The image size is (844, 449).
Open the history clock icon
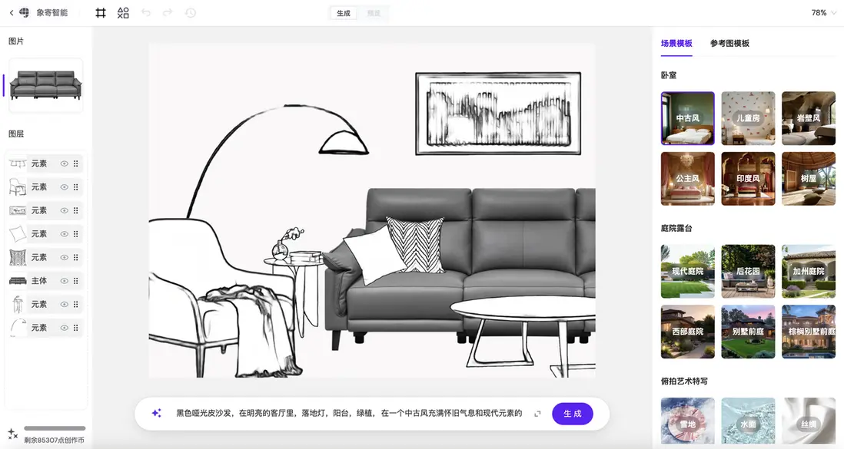tap(191, 12)
